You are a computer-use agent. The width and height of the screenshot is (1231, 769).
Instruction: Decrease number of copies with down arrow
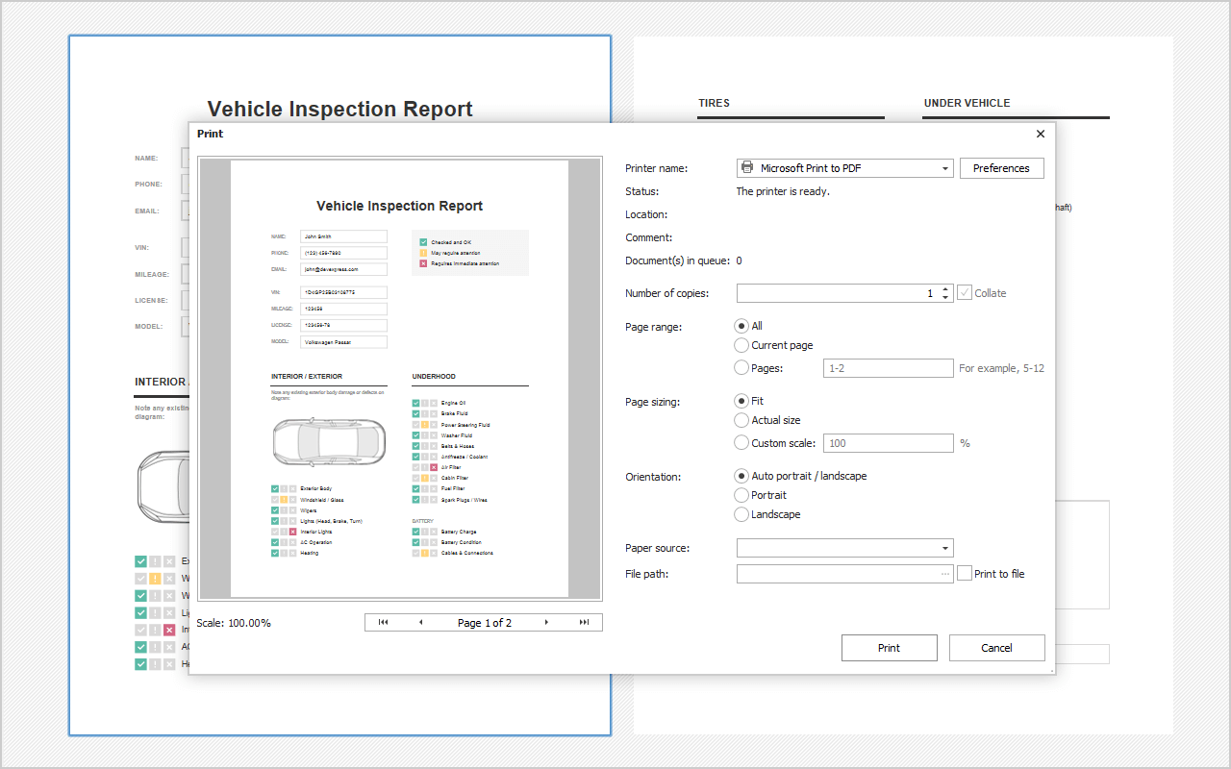click(945, 298)
